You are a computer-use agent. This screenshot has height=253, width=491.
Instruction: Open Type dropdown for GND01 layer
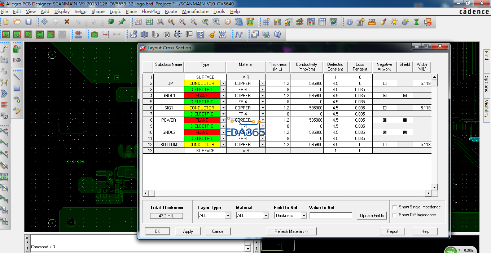(223, 96)
